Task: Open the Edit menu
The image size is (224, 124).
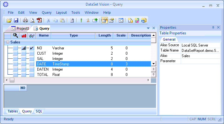Action: tap(21, 12)
